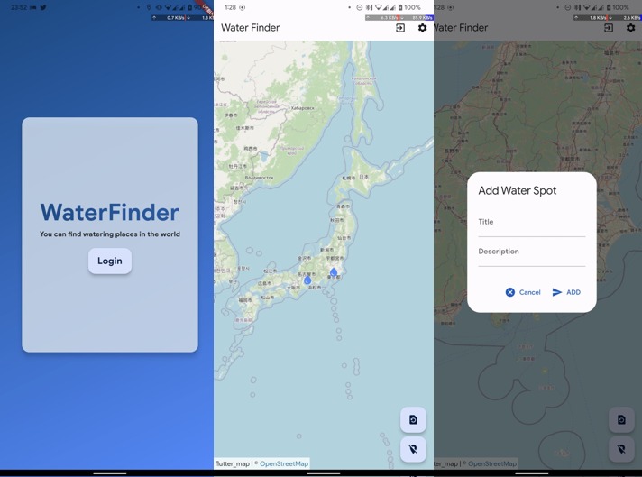Open the logout icon in the middle map screen
The height and width of the screenshot is (477, 642).
pos(400,28)
